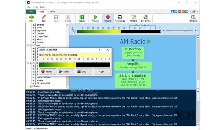This screenshot has width=224, height=130.
Task: Switch to the Voice tab
Action: pyautogui.click(x=42, y=12)
